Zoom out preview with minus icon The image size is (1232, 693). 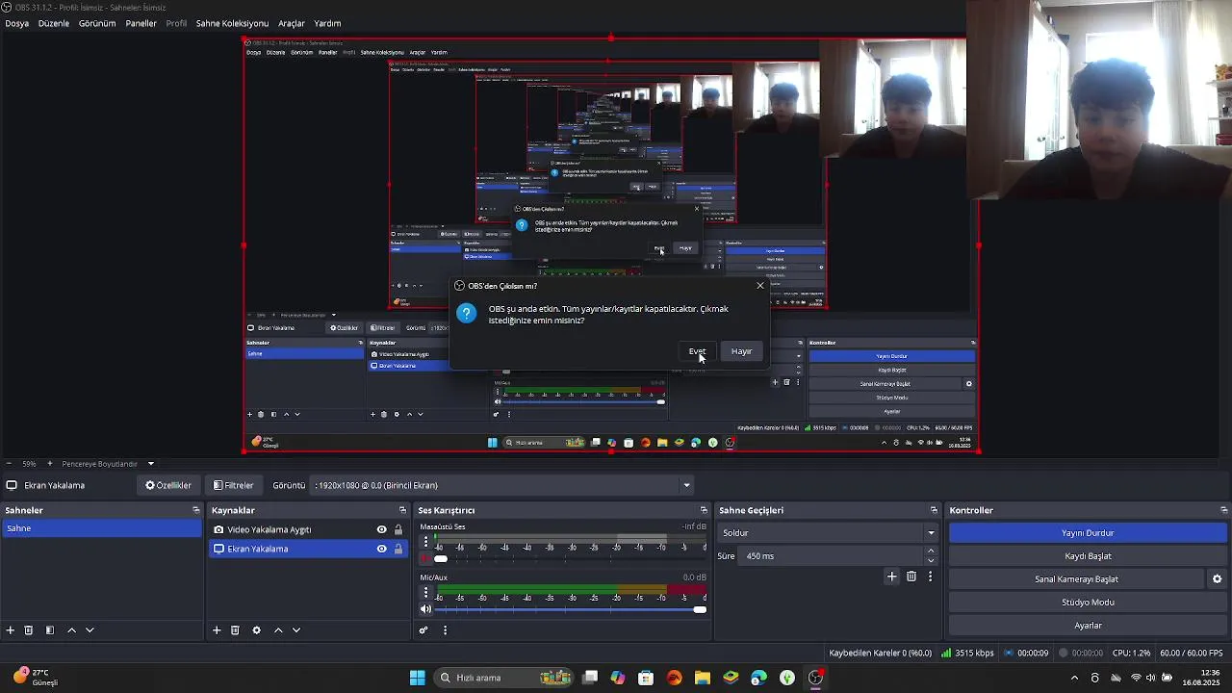(x=9, y=464)
